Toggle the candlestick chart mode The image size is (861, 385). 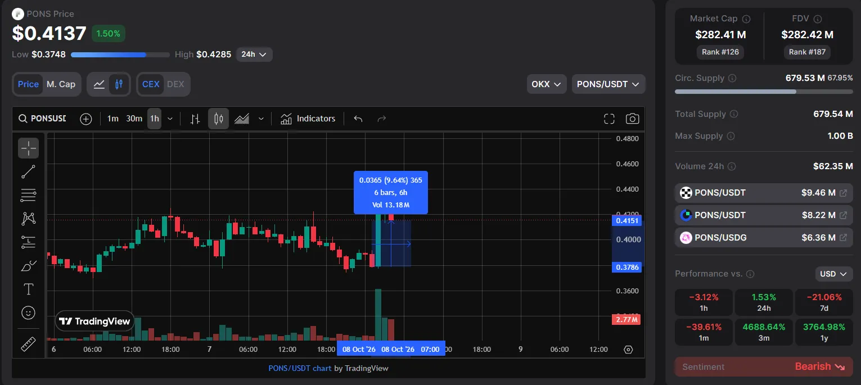tap(119, 84)
